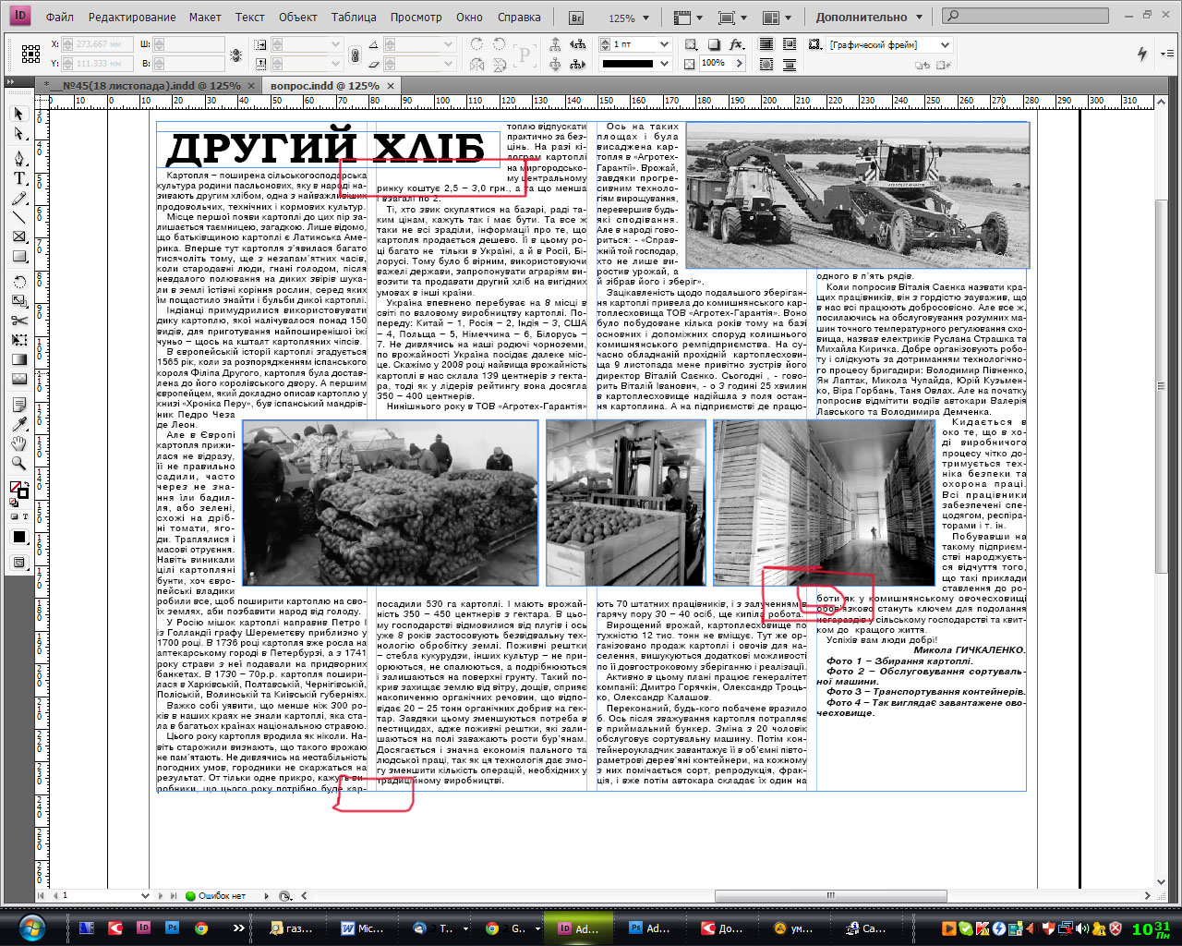Select the Pen tool in the toolbox
This screenshot has height=946, width=1182.
click(18, 158)
